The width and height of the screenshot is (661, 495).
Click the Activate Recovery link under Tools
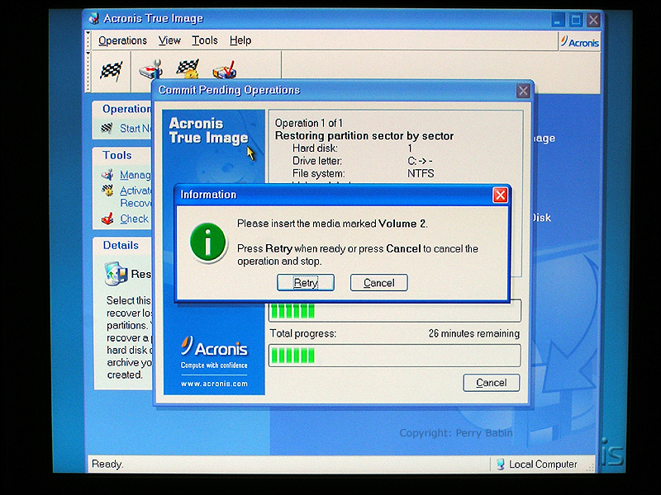pos(136,196)
